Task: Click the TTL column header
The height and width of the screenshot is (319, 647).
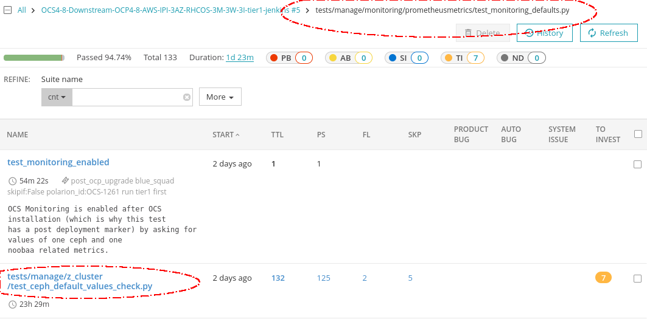Action: [278, 135]
